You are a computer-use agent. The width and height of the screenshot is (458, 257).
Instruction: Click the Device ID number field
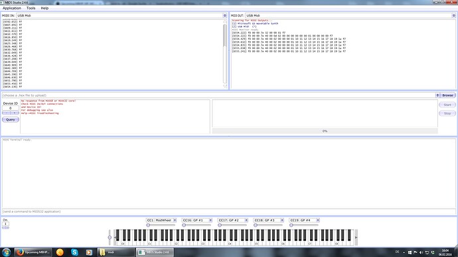coord(11,108)
